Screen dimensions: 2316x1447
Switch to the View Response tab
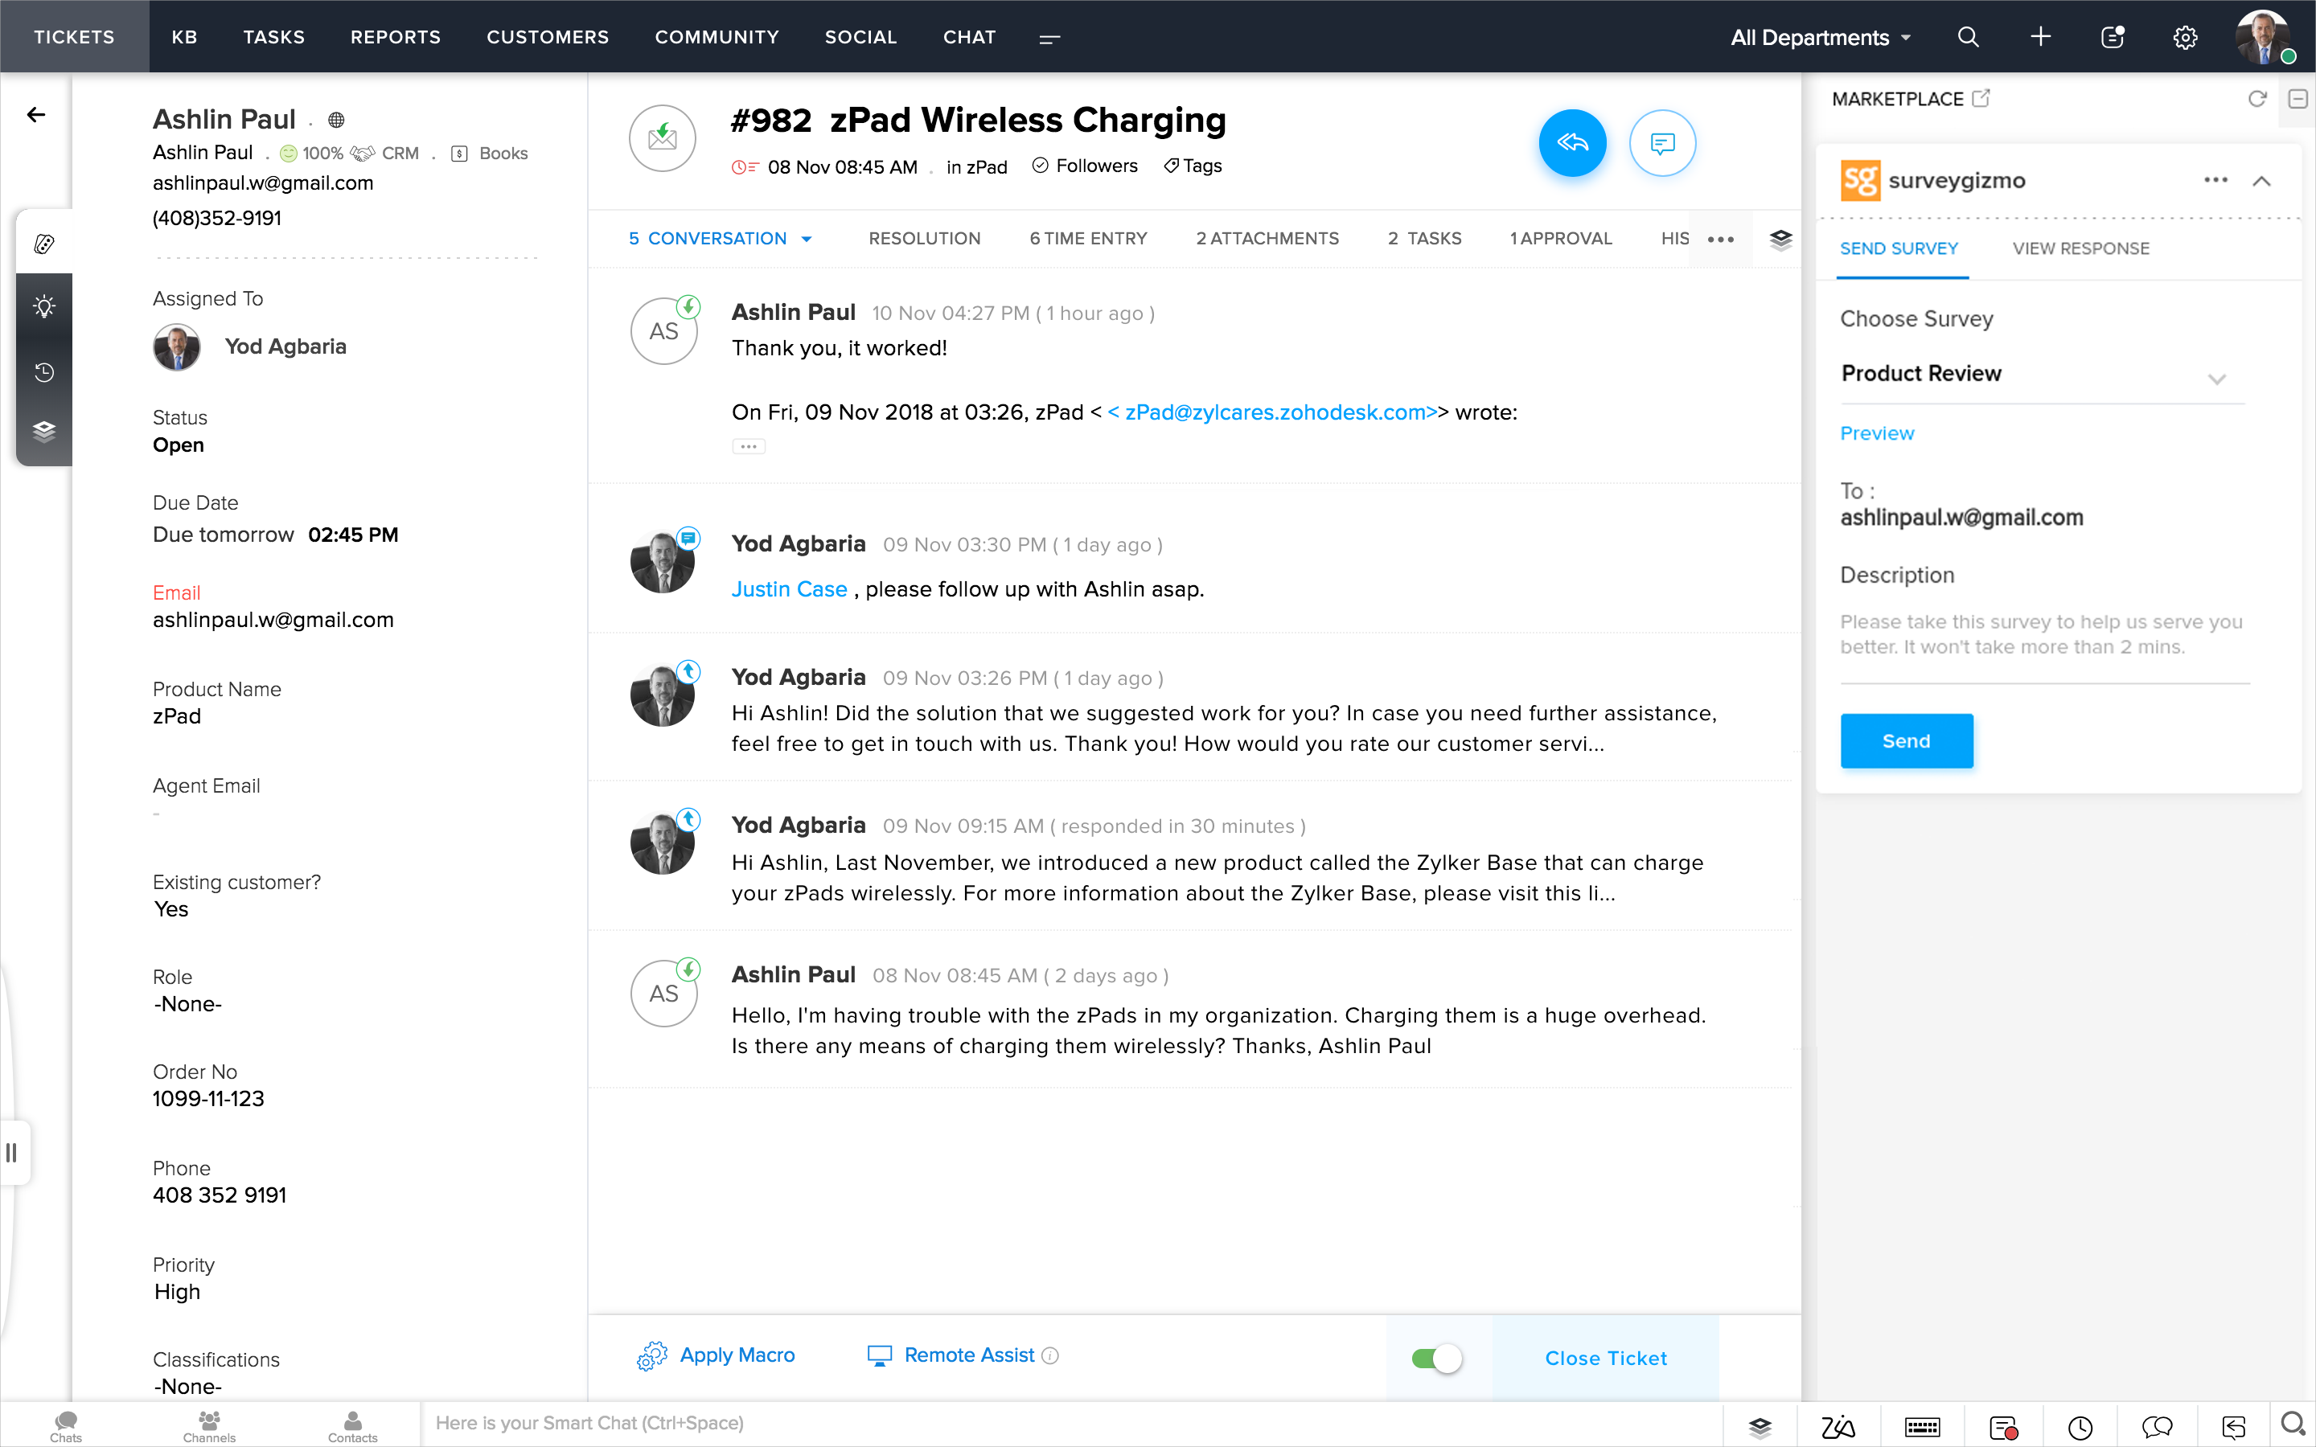tap(2080, 249)
